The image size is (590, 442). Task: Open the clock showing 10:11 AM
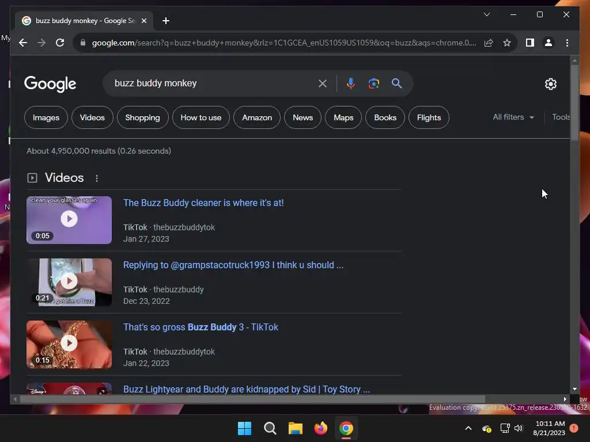[549, 428]
